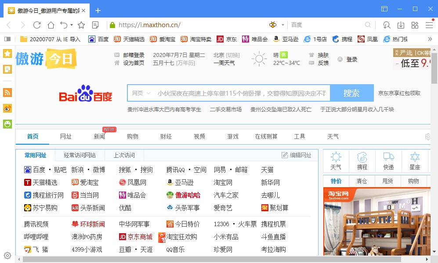Click the RSS feed icon in the sidebar
This screenshot has width=438, height=263.
point(7,92)
